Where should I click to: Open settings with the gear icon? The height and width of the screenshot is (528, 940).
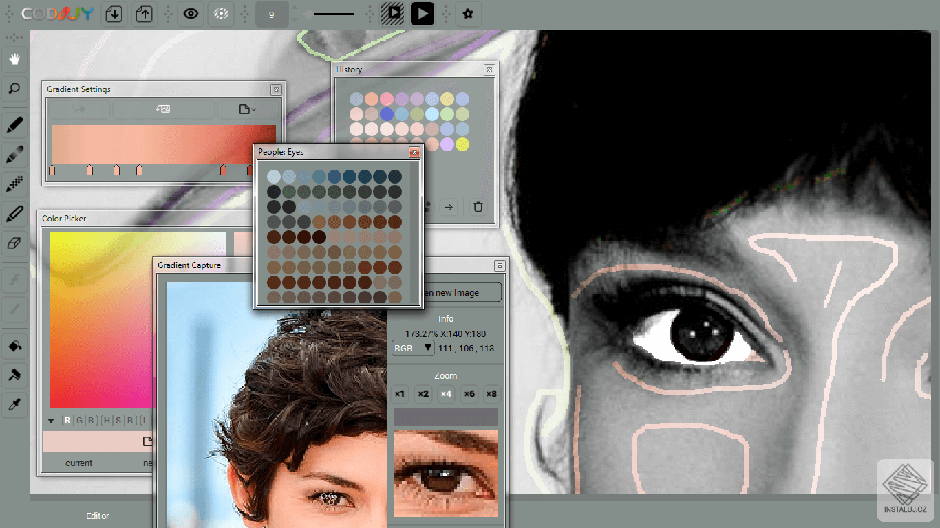pos(468,14)
